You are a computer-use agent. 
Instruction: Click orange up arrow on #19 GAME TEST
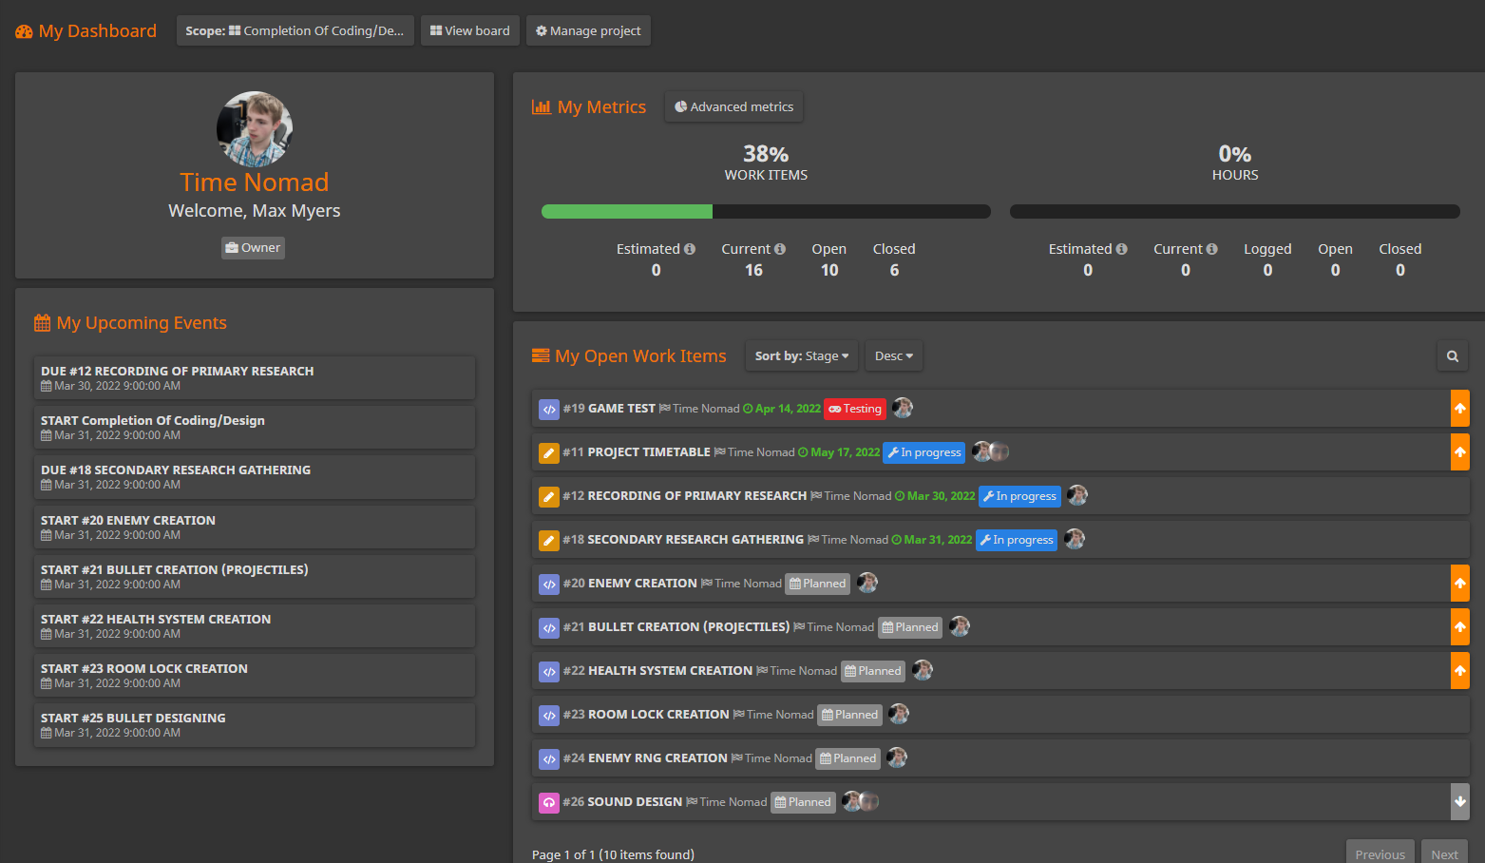click(1459, 409)
